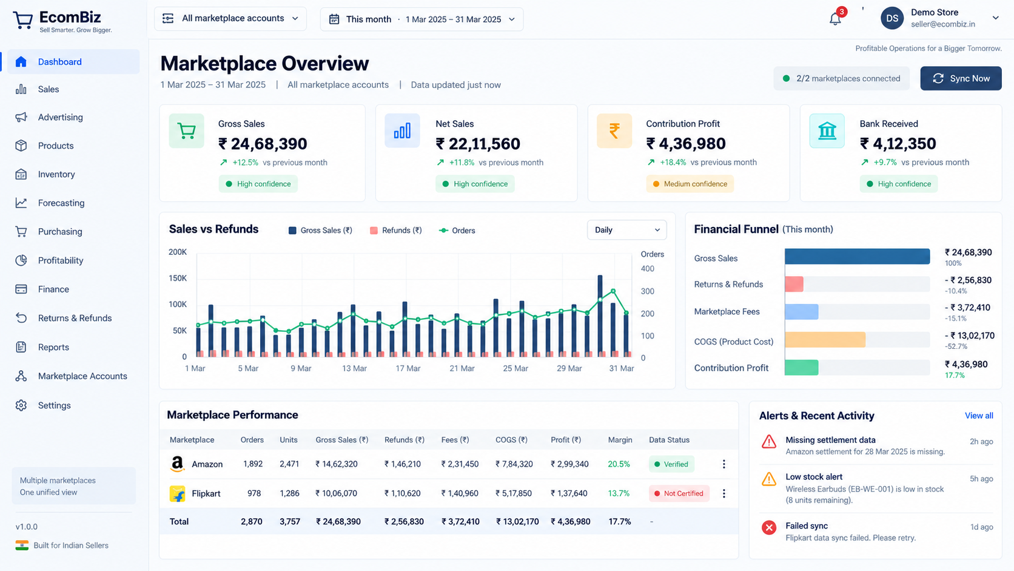Click the EcomBiz cart logo
This screenshot has width=1014, height=571.
23,20
